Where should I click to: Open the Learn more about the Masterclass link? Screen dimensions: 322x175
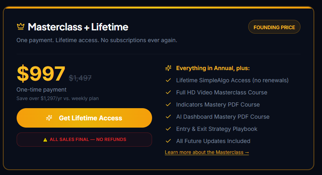[x=207, y=152]
